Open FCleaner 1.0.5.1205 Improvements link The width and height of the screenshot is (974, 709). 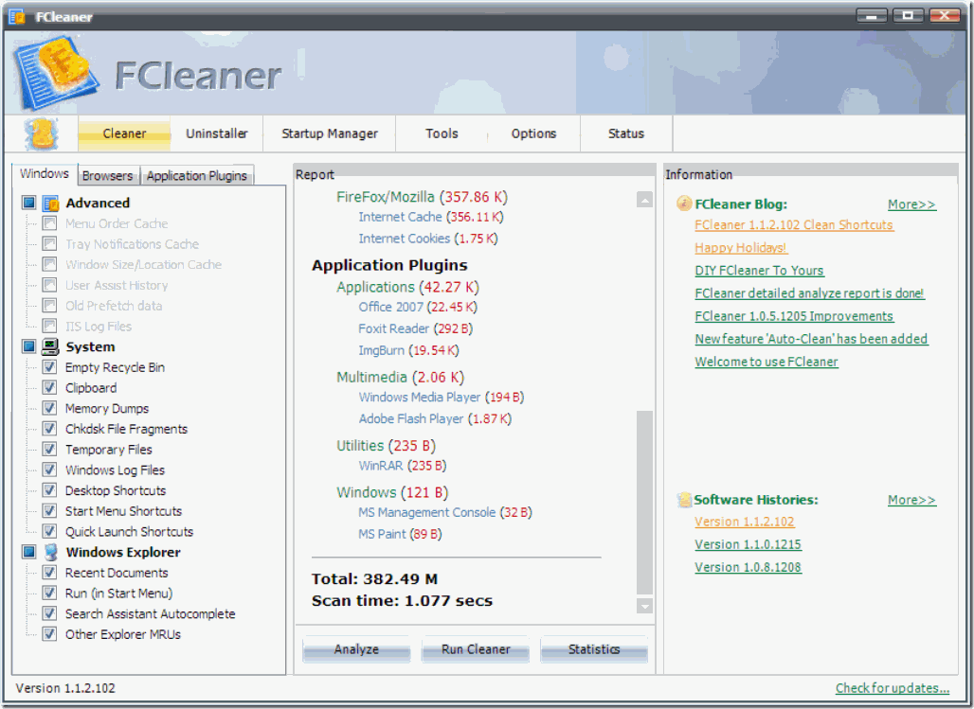coord(794,316)
